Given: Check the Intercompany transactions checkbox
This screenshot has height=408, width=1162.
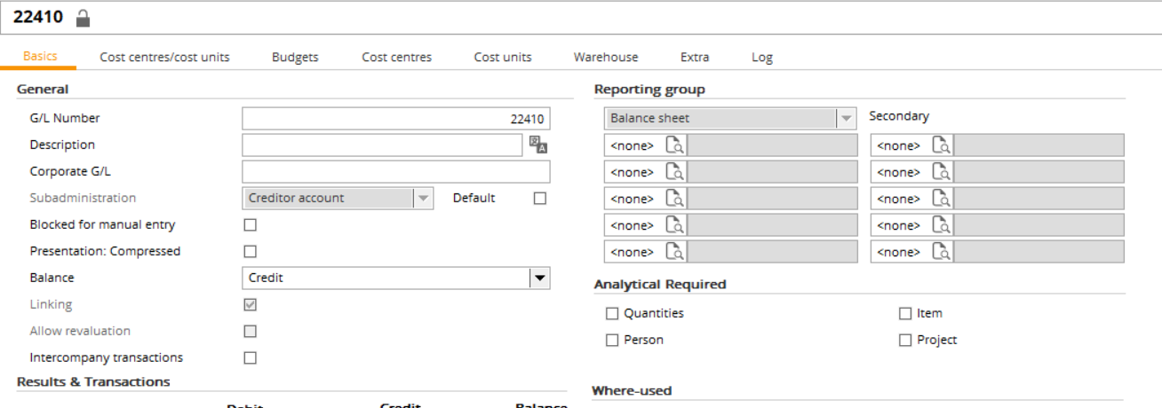Looking at the screenshot, I should pyautogui.click(x=251, y=357).
